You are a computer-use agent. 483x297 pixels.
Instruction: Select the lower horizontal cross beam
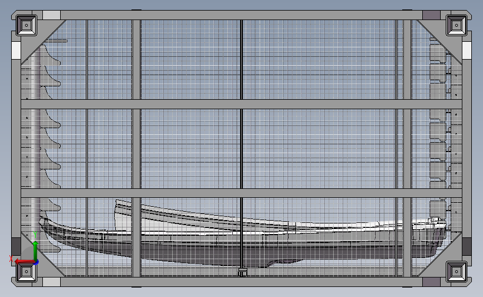point(242,193)
